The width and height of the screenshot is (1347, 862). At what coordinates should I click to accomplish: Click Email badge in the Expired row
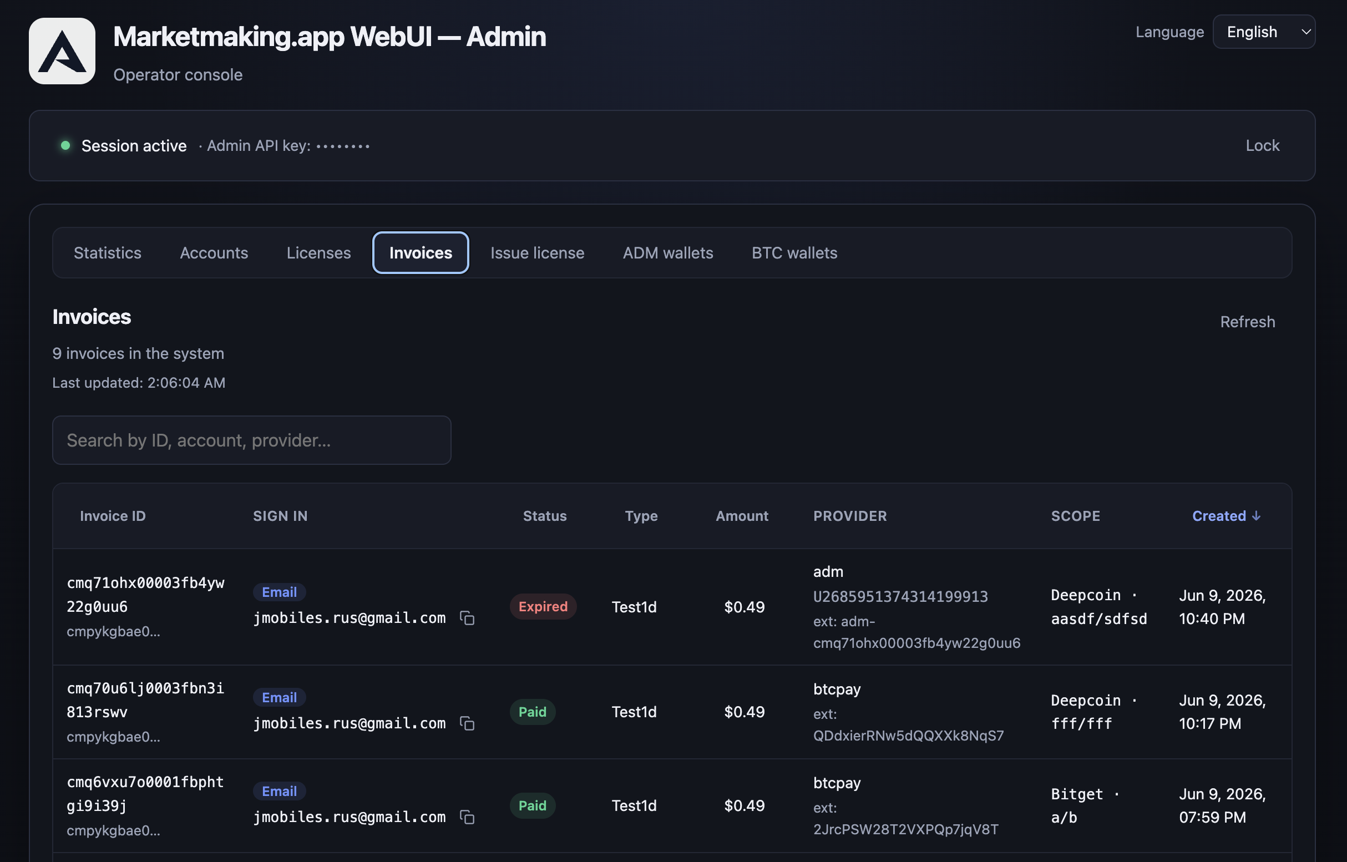280,592
